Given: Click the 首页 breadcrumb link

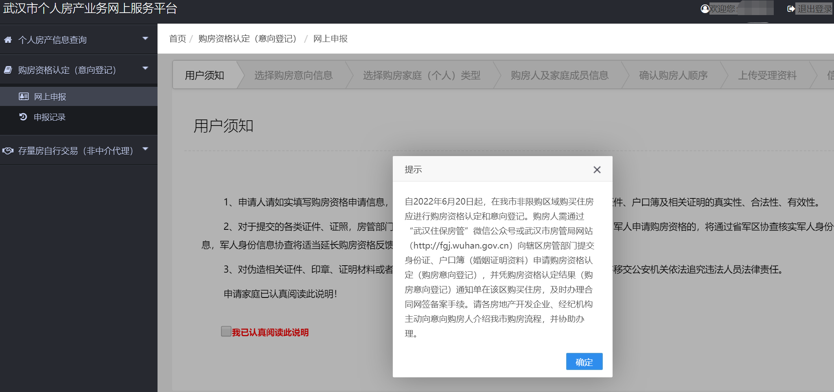Looking at the screenshot, I should click(x=177, y=39).
